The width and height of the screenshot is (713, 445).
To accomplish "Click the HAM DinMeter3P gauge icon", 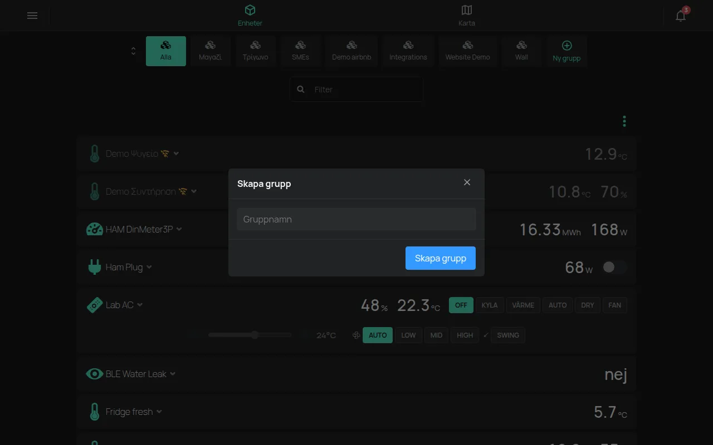I will click(95, 229).
